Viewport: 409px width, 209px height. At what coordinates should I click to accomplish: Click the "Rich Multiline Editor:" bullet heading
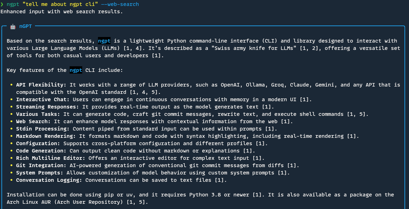point(51,158)
